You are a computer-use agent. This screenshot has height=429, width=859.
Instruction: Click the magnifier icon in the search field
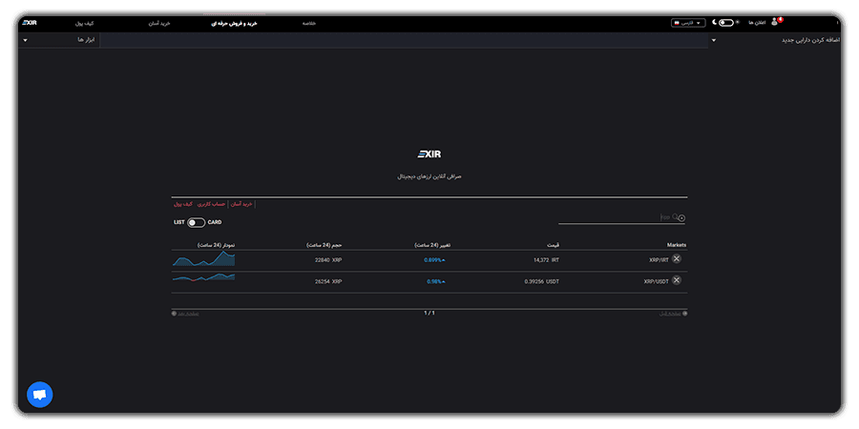click(x=676, y=216)
